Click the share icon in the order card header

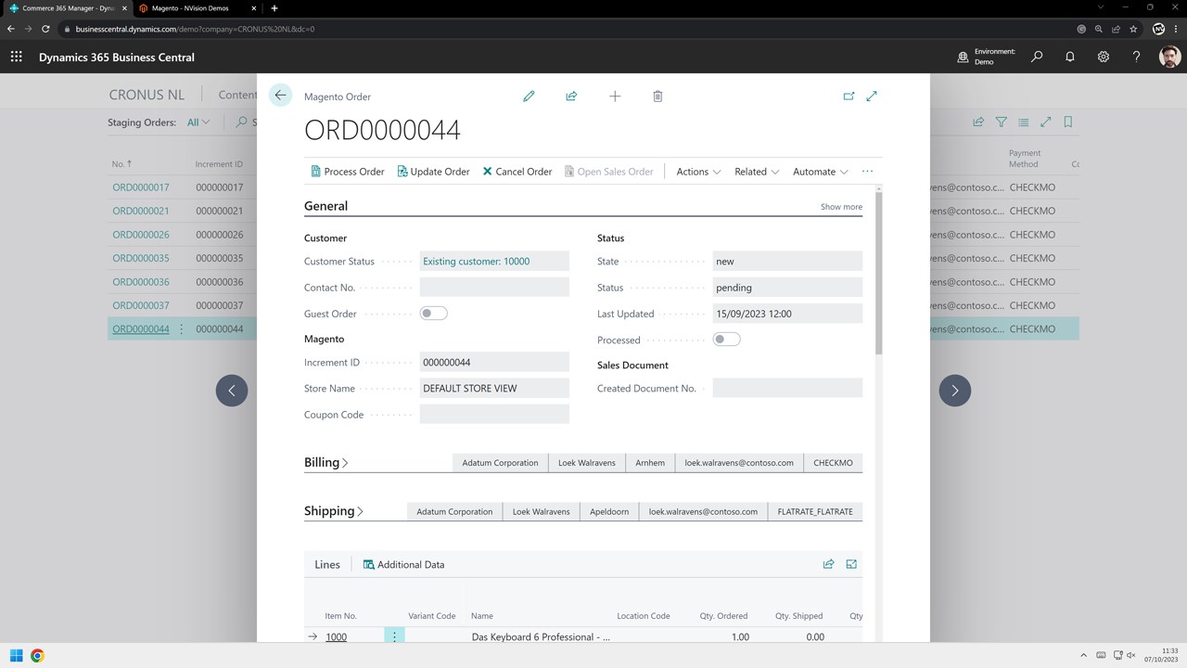pyautogui.click(x=571, y=96)
